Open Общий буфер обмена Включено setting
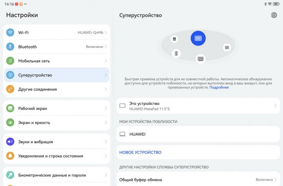283x186 pixels. 198,180
